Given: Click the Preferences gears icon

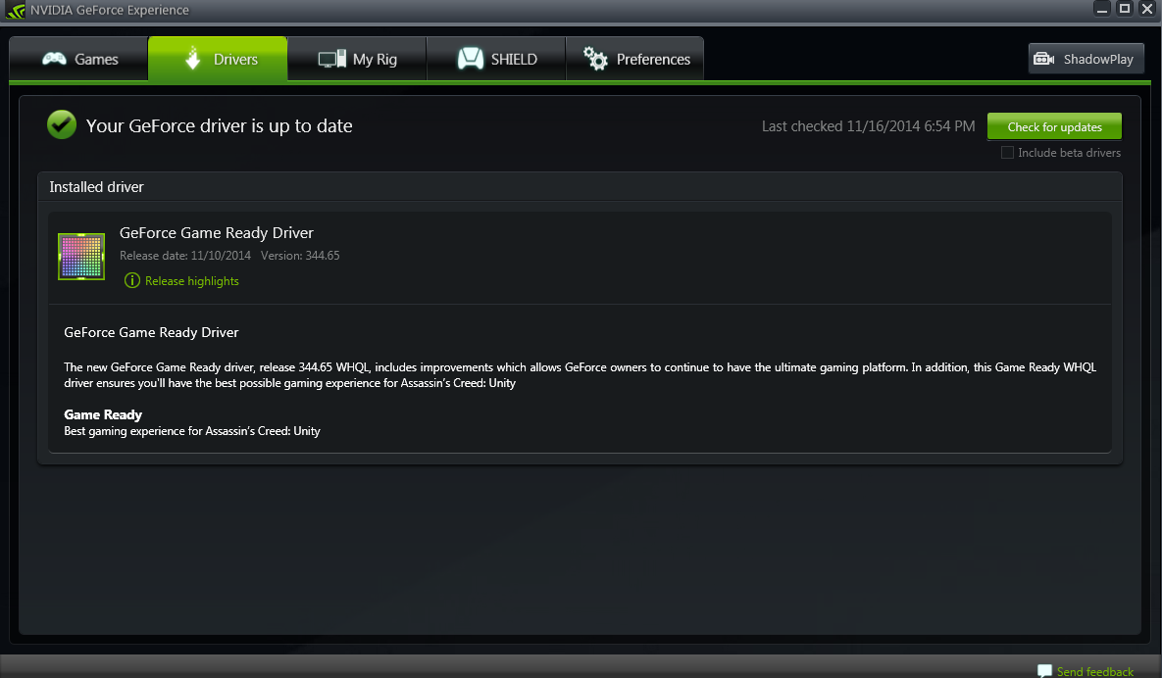Looking at the screenshot, I should pyautogui.click(x=595, y=59).
